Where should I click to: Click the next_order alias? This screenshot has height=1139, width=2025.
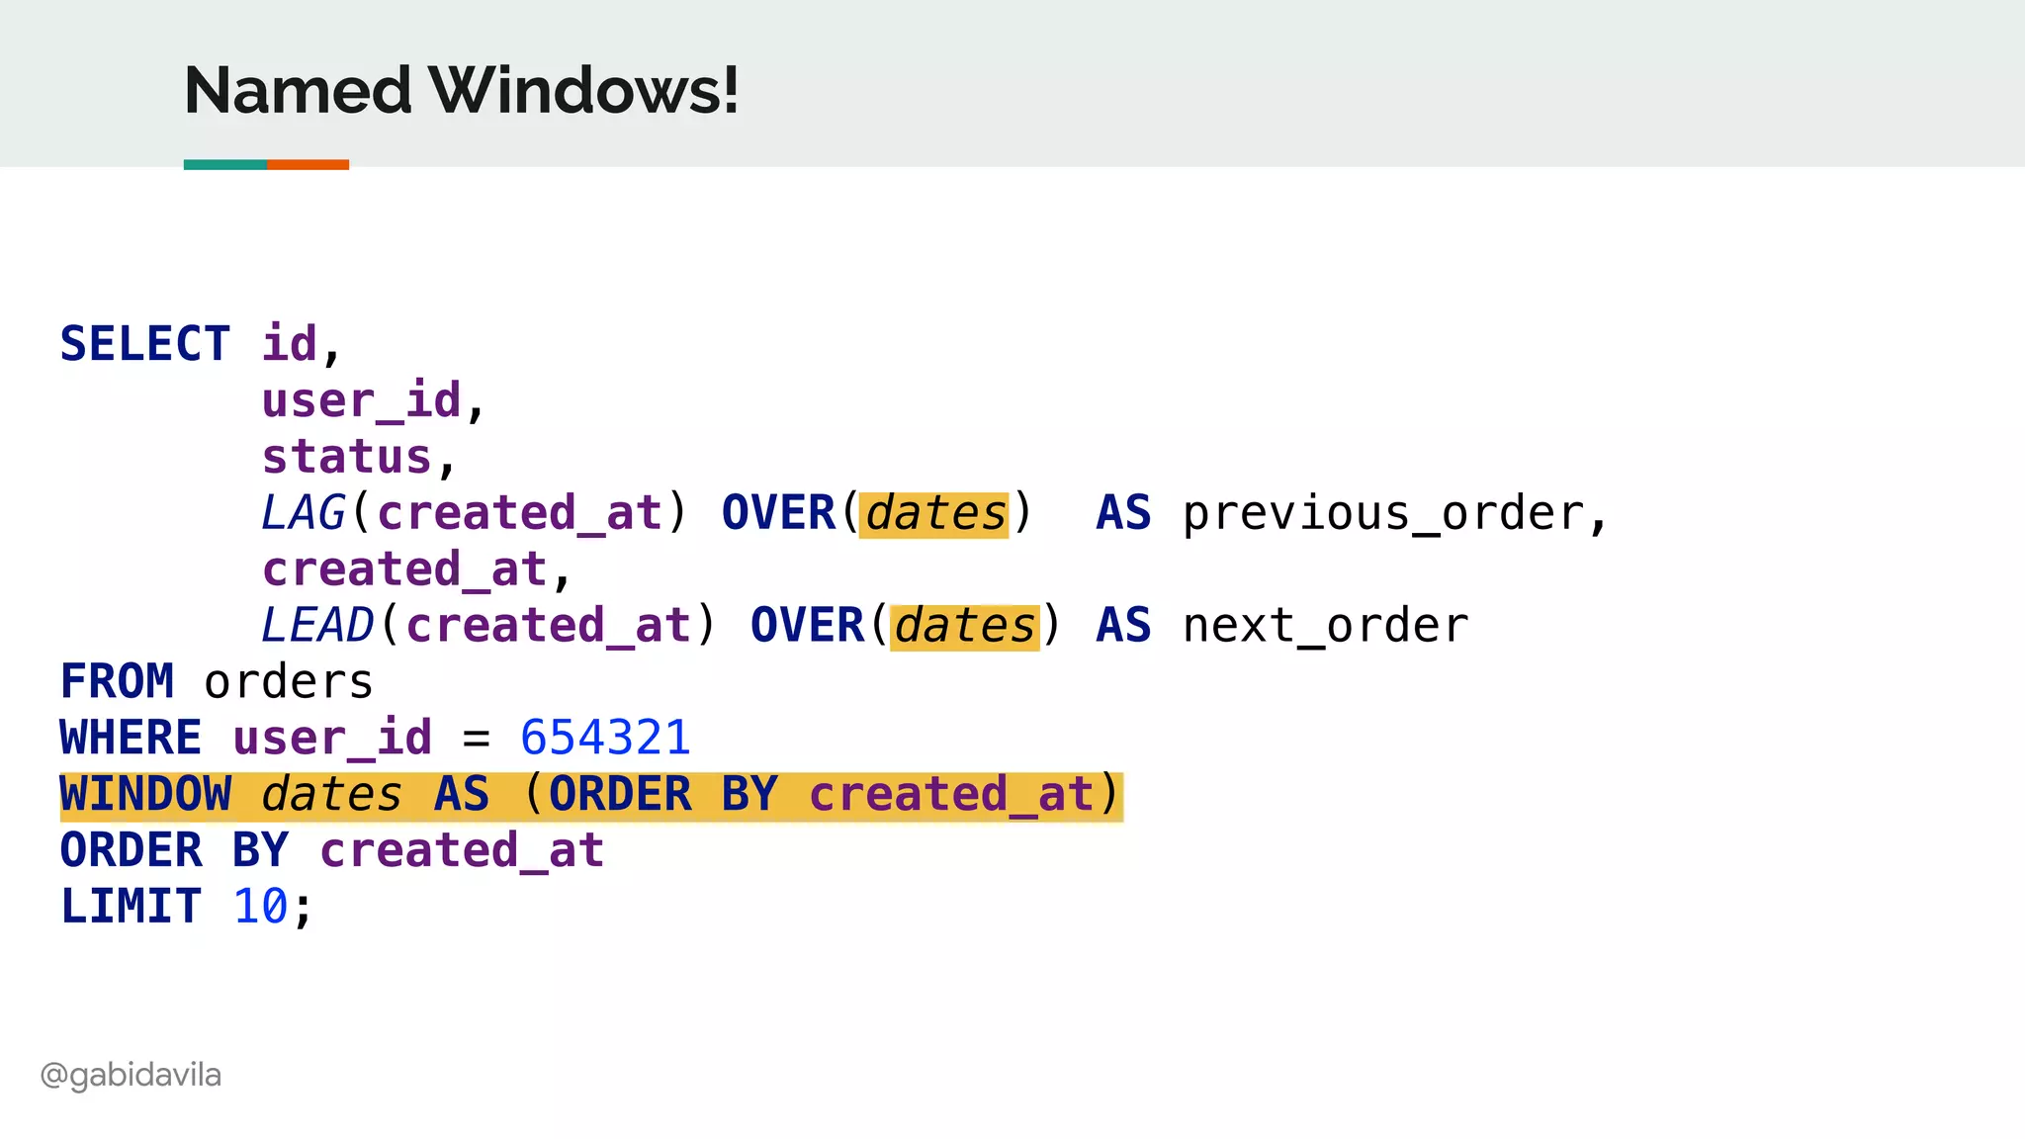1325,627
